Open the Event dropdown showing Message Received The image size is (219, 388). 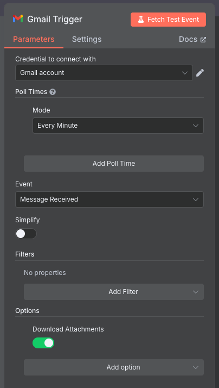click(x=110, y=199)
